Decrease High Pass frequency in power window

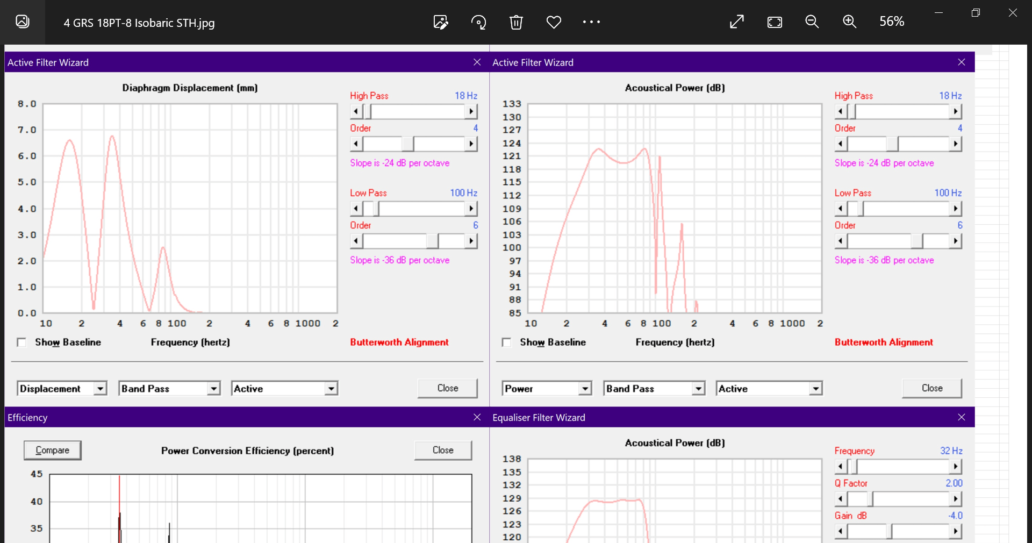click(x=841, y=111)
